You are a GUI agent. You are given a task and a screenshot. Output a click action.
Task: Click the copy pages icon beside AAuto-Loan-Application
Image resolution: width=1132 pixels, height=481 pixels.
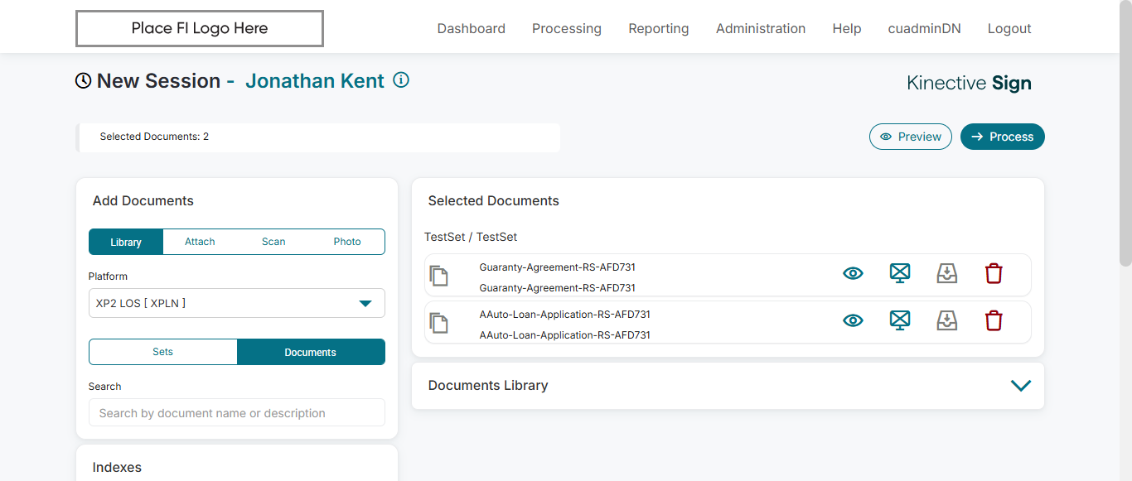(x=439, y=323)
